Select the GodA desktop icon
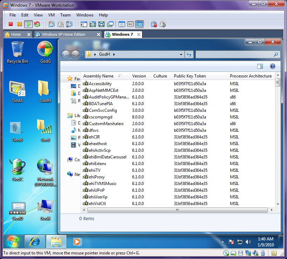This screenshot has width=287, height=259. click(x=17, y=92)
